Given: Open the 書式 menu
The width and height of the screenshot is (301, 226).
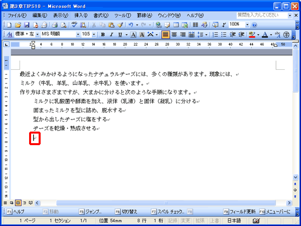Looking at the screenshot, I should point(101,16).
